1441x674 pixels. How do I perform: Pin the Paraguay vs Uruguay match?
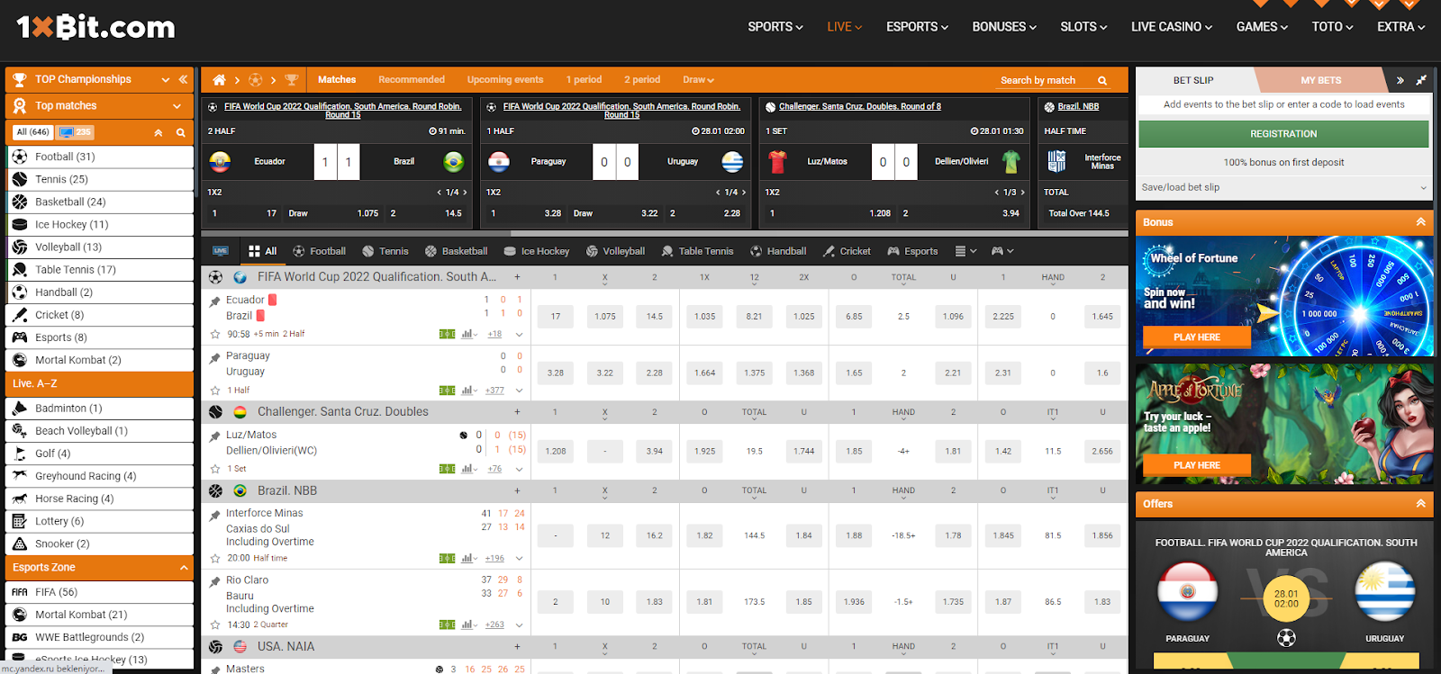click(x=214, y=358)
